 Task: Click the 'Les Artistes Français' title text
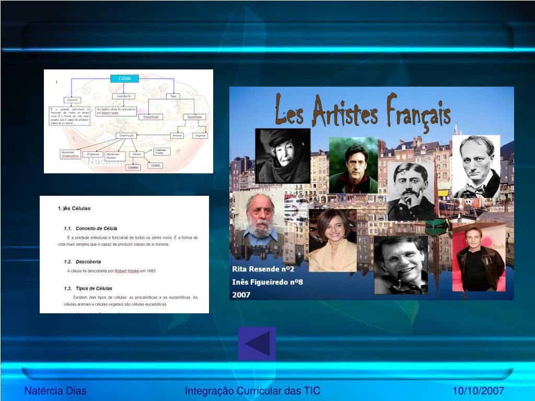tap(363, 112)
